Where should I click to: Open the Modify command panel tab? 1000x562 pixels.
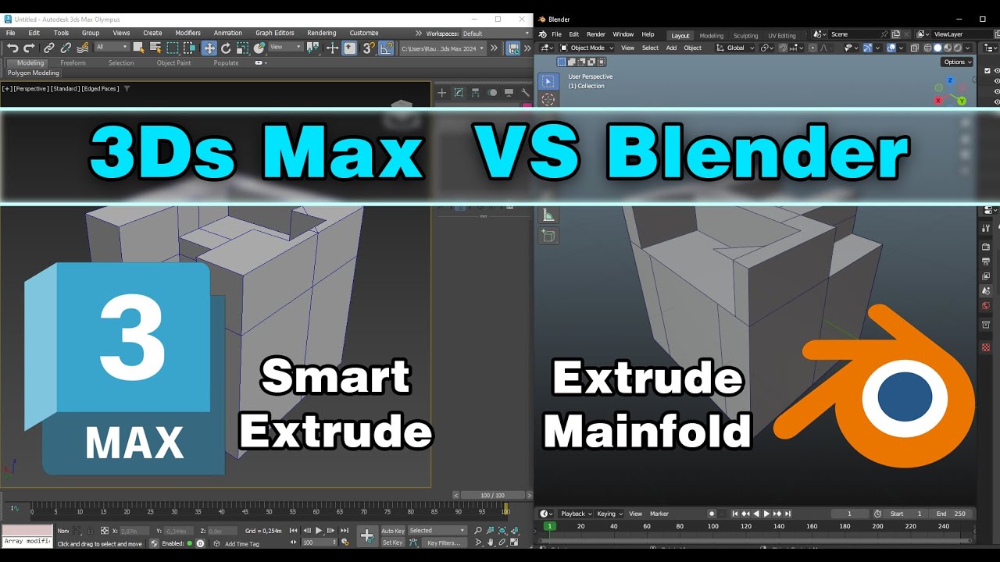click(x=459, y=93)
